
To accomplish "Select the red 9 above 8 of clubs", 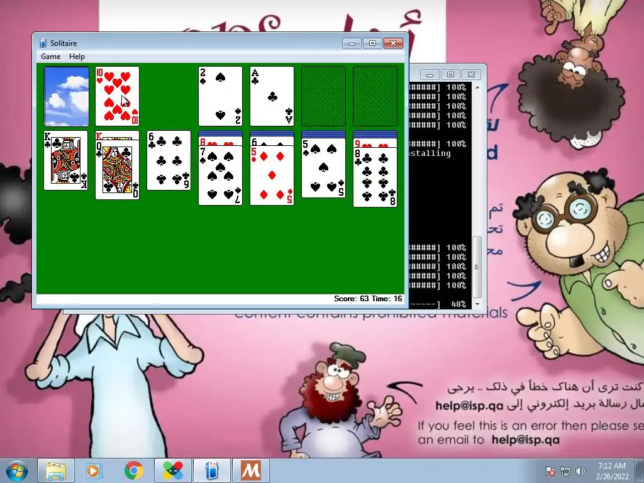I will (x=375, y=143).
